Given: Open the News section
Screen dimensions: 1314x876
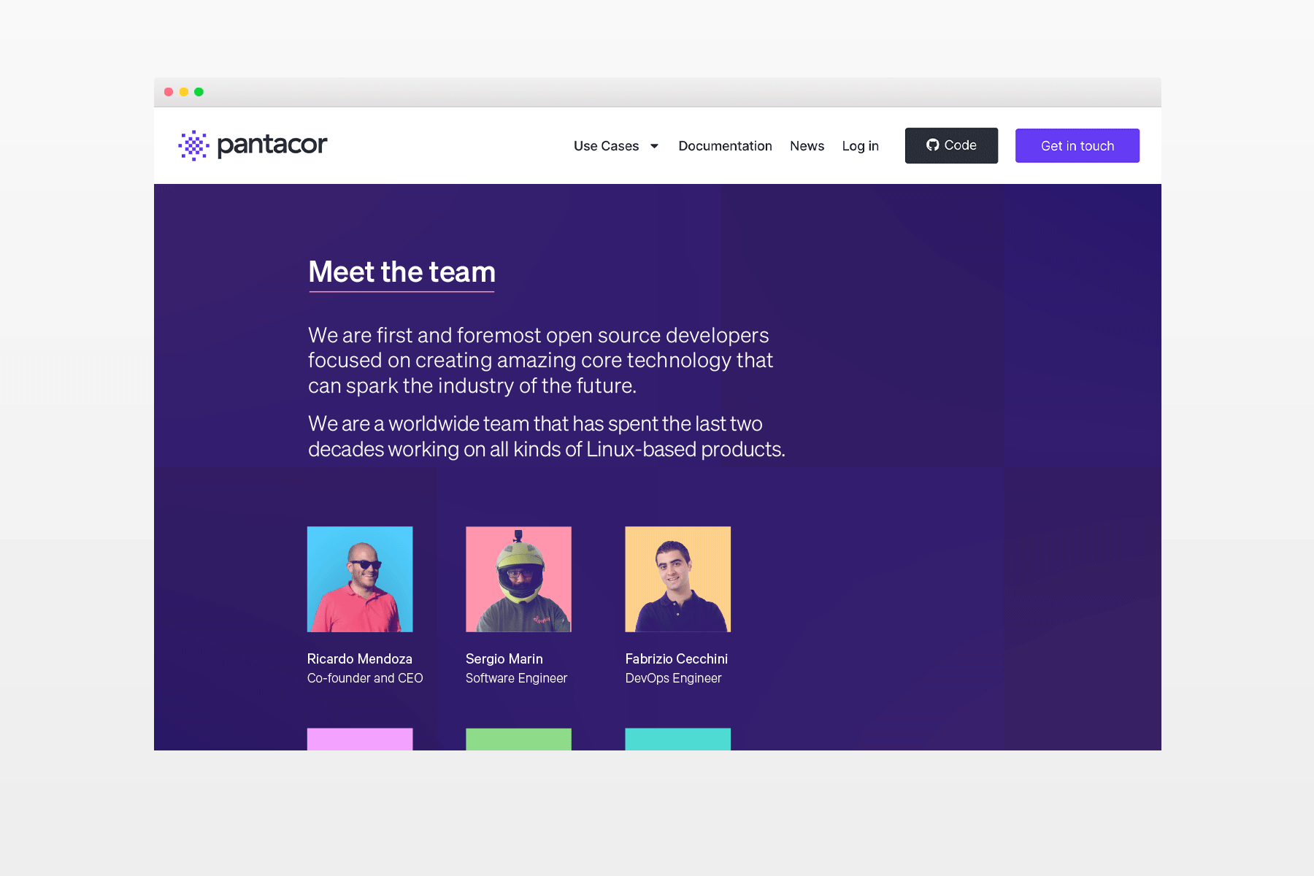Looking at the screenshot, I should click(807, 146).
